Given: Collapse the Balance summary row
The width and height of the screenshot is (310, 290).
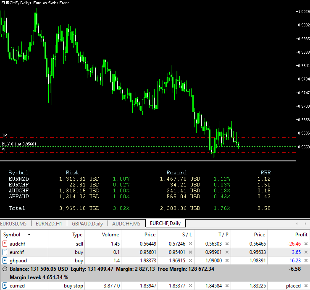Looking at the screenshot, I should click(5, 269).
